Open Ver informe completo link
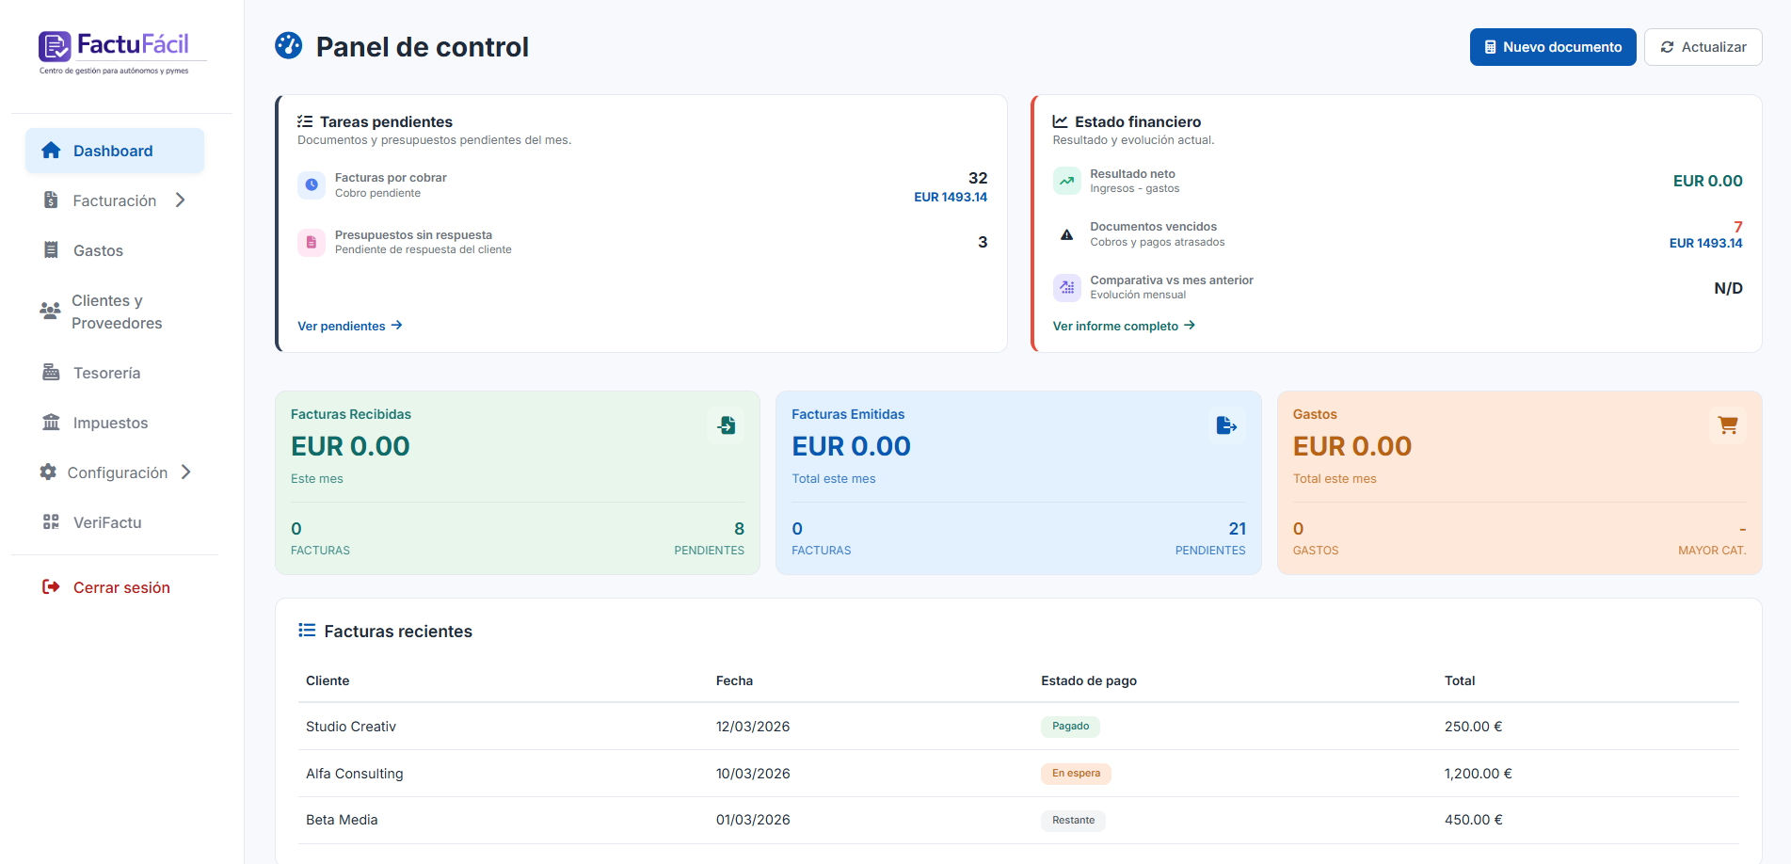Screen dimensions: 1791x864 1124,326
